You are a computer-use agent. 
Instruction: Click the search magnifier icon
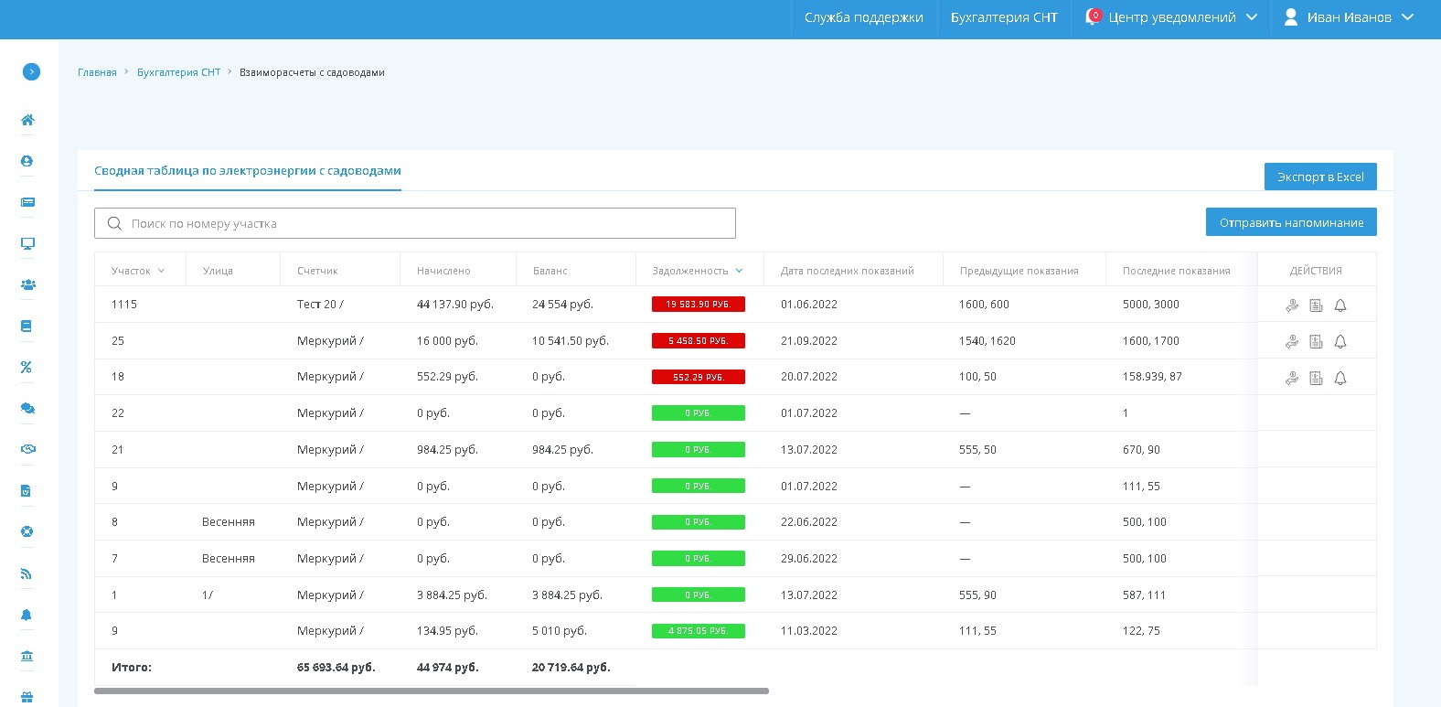(114, 223)
